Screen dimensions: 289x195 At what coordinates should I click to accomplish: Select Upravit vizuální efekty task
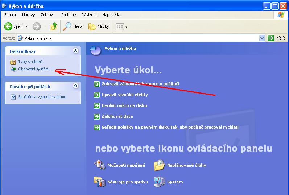(125, 95)
